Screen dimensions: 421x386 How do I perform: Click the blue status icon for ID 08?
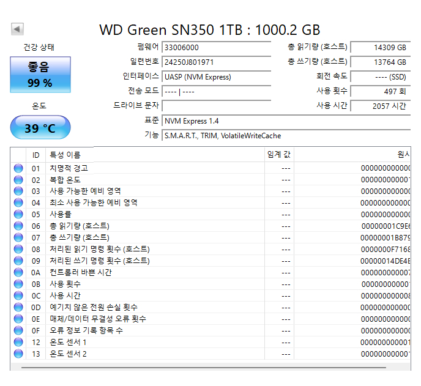[18, 250]
